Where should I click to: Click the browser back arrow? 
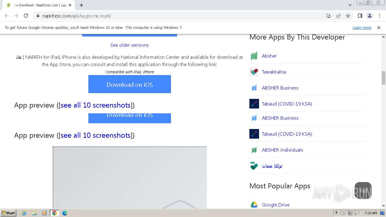7,16
